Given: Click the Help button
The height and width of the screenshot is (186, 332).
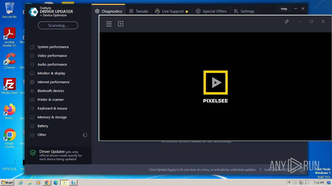Looking at the screenshot, I should (284, 9).
